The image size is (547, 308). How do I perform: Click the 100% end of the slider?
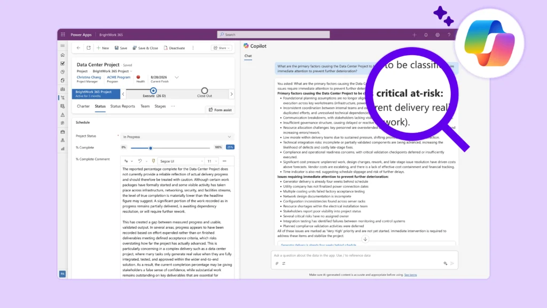[218, 148]
